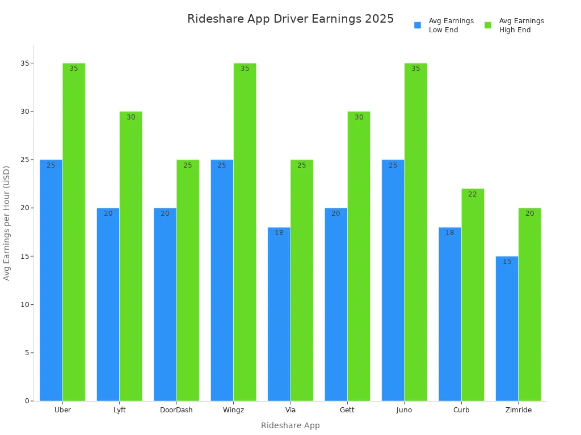Click Uber's blue low-end bar

pyautogui.click(x=51, y=280)
